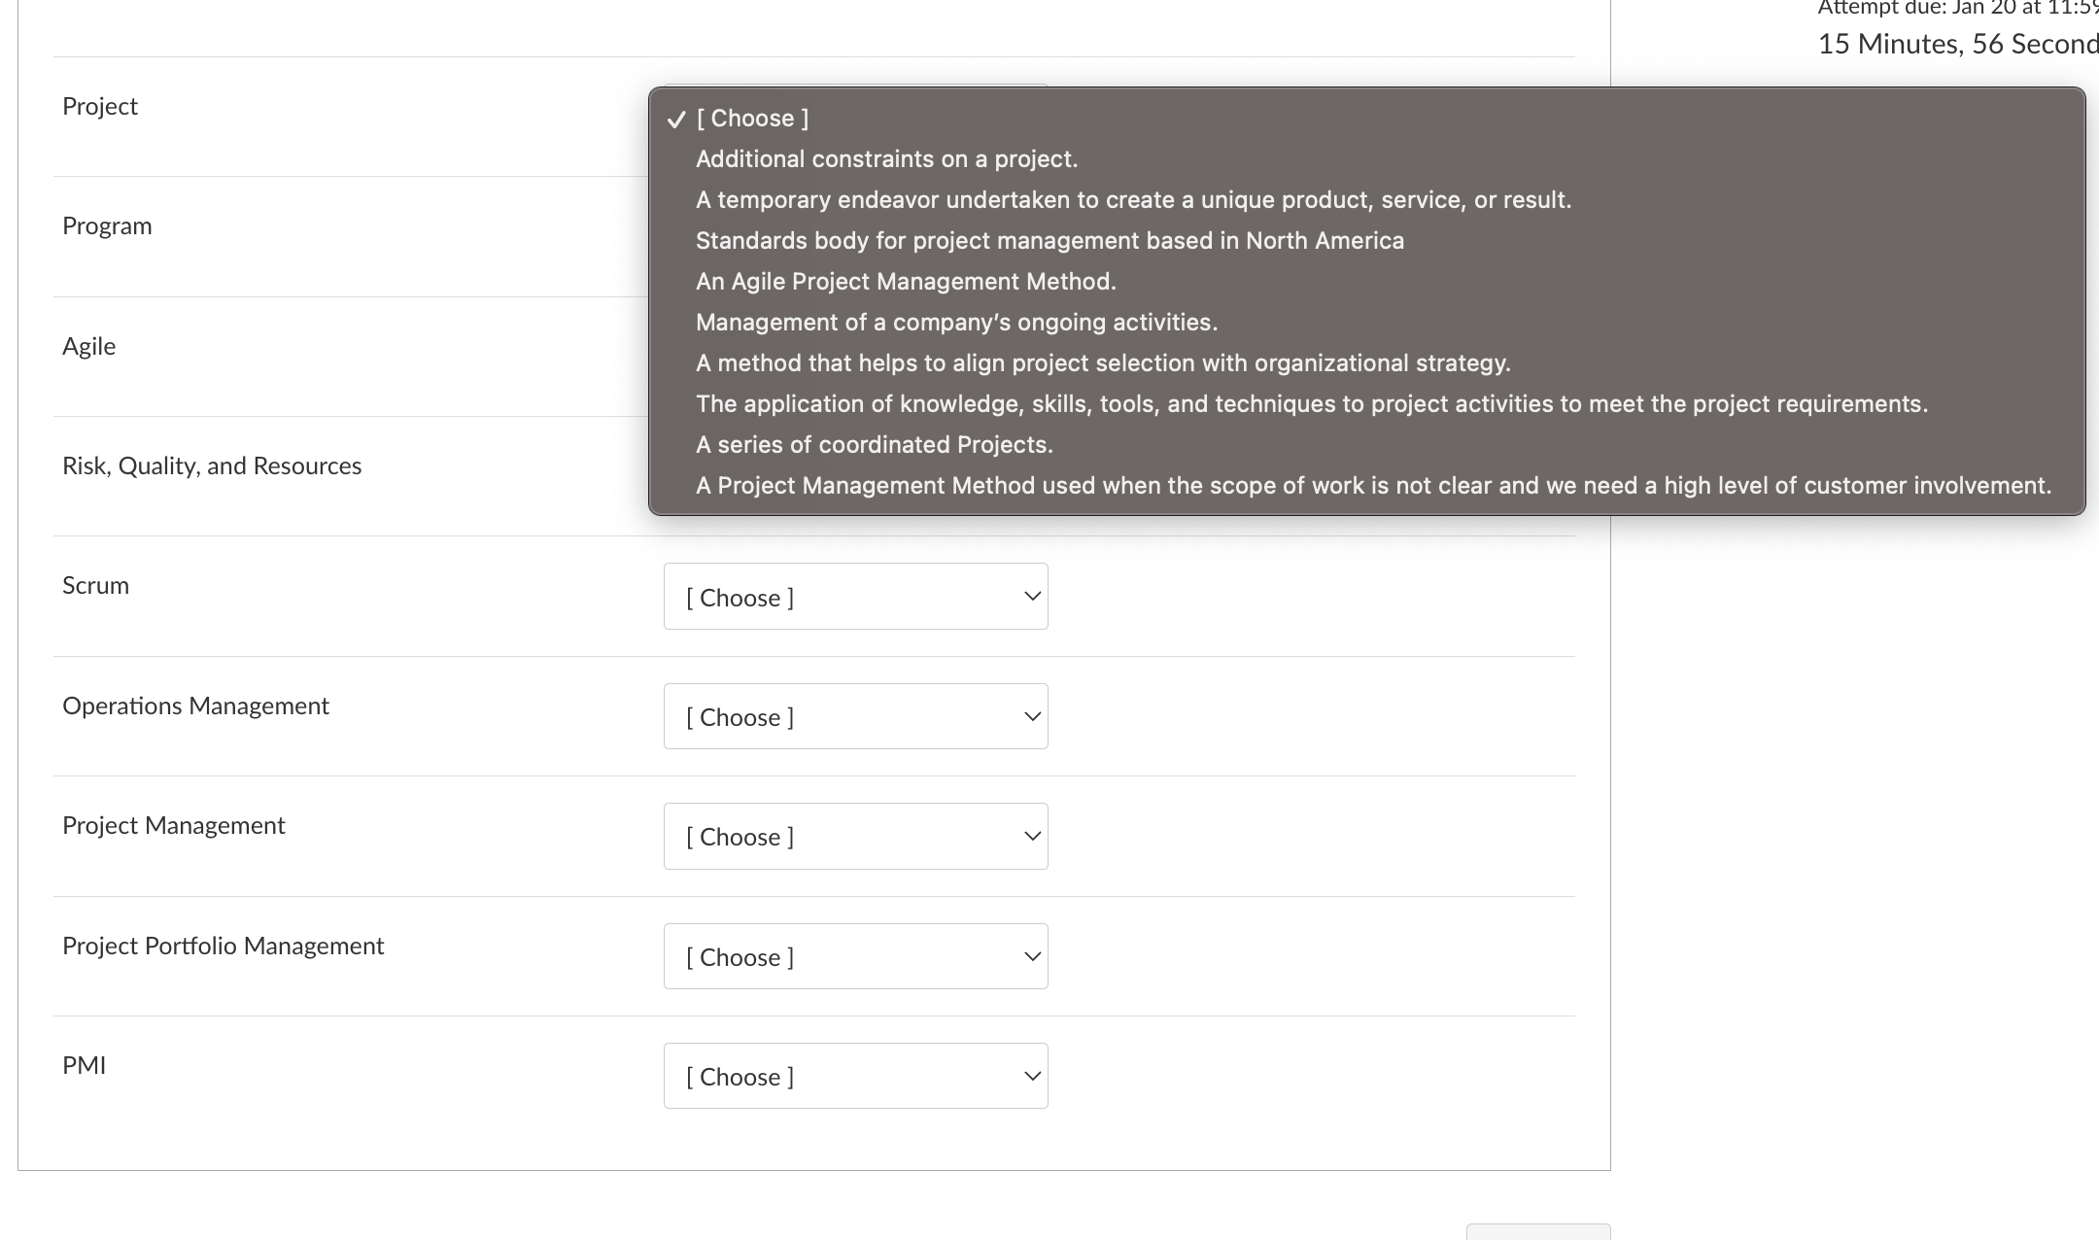Choose 'Additional constraints on a project.' option
Screen dimensions: 2099x1240
pos(886,159)
